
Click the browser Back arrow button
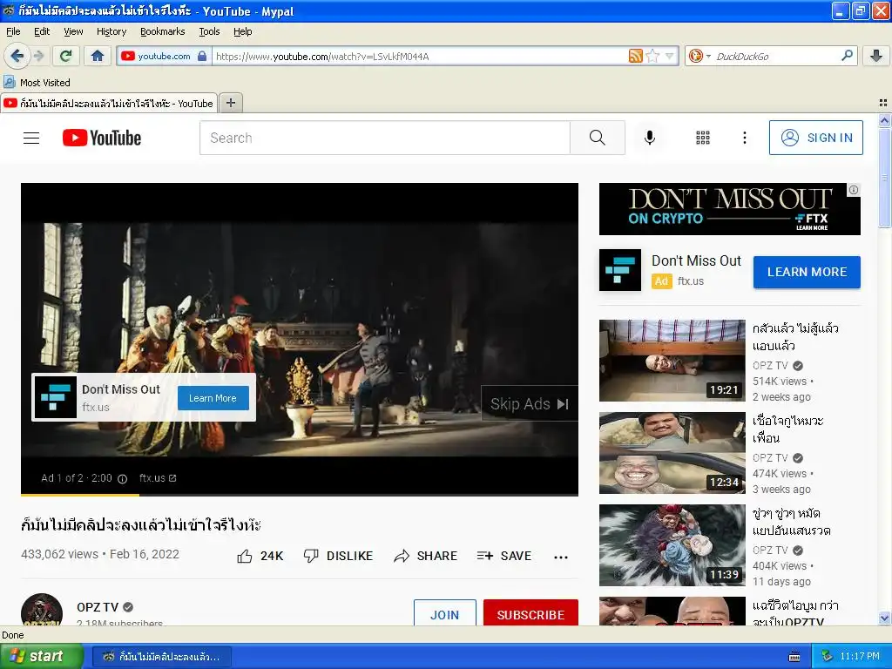17,56
